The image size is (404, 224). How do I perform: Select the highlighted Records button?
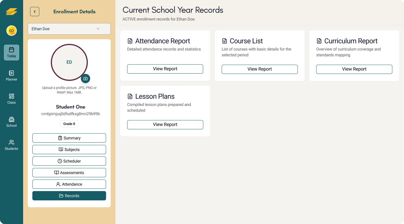(x=69, y=195)
